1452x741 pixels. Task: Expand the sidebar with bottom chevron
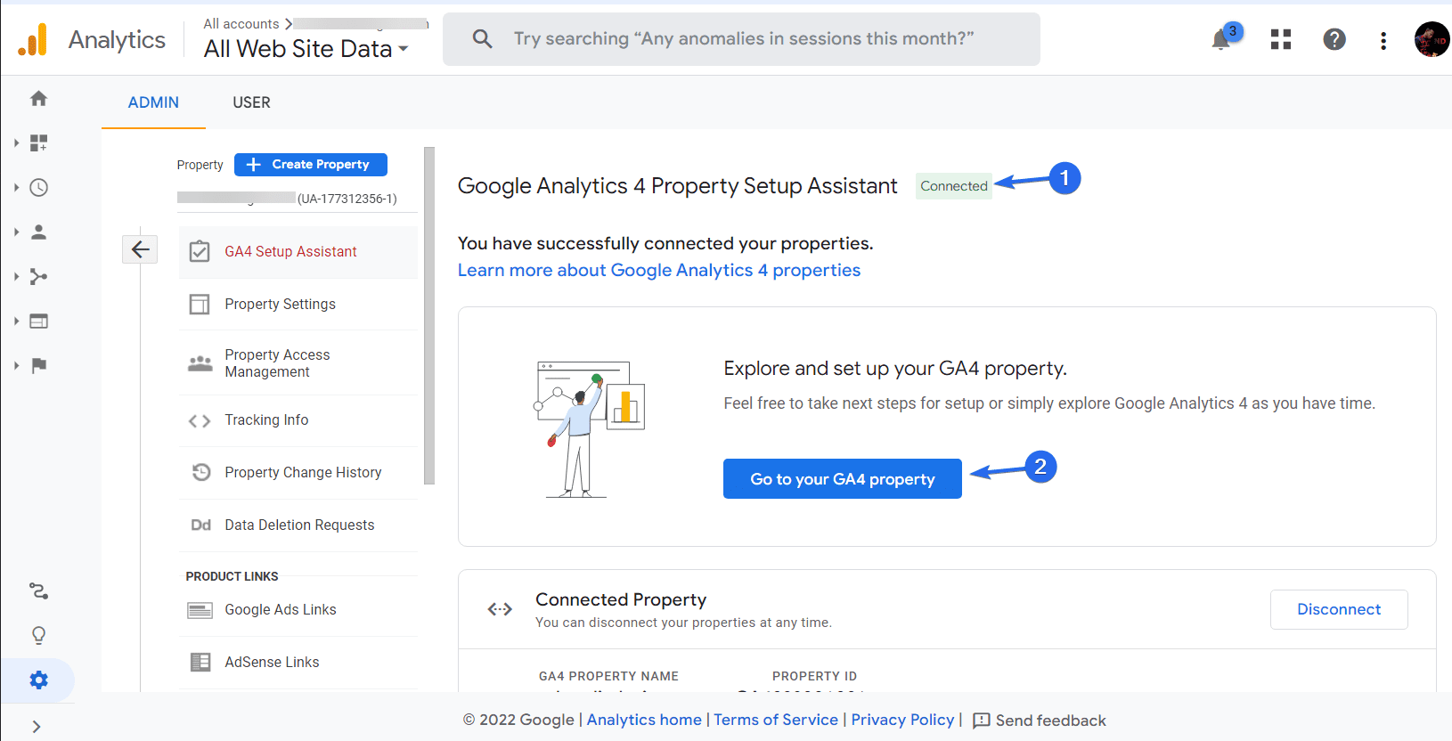click(x=37, y=727)
